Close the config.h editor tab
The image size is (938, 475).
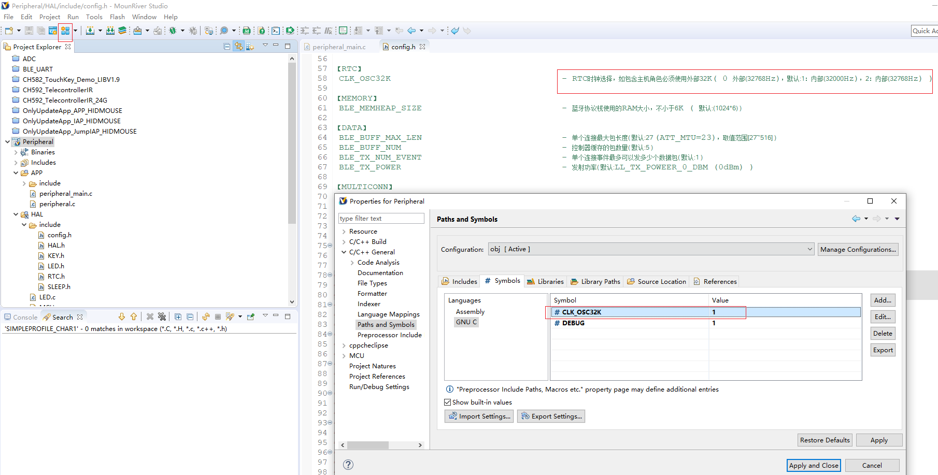422,47
